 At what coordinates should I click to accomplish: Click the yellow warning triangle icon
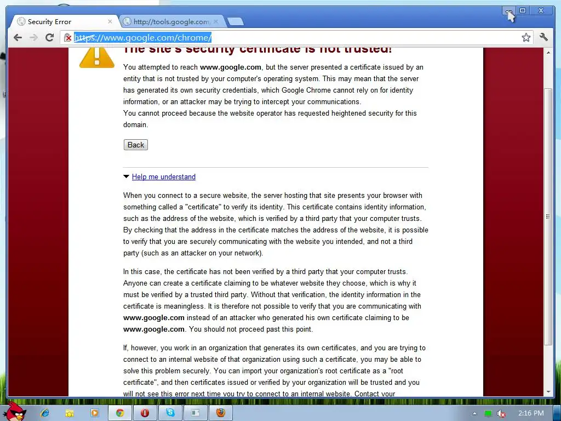96,57
